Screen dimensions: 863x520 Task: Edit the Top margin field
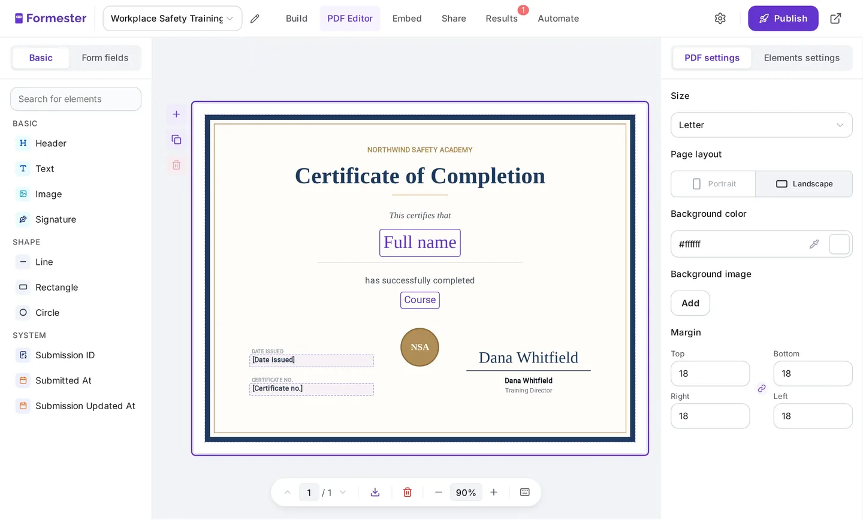pyautogui.click(x=710, y=374)
